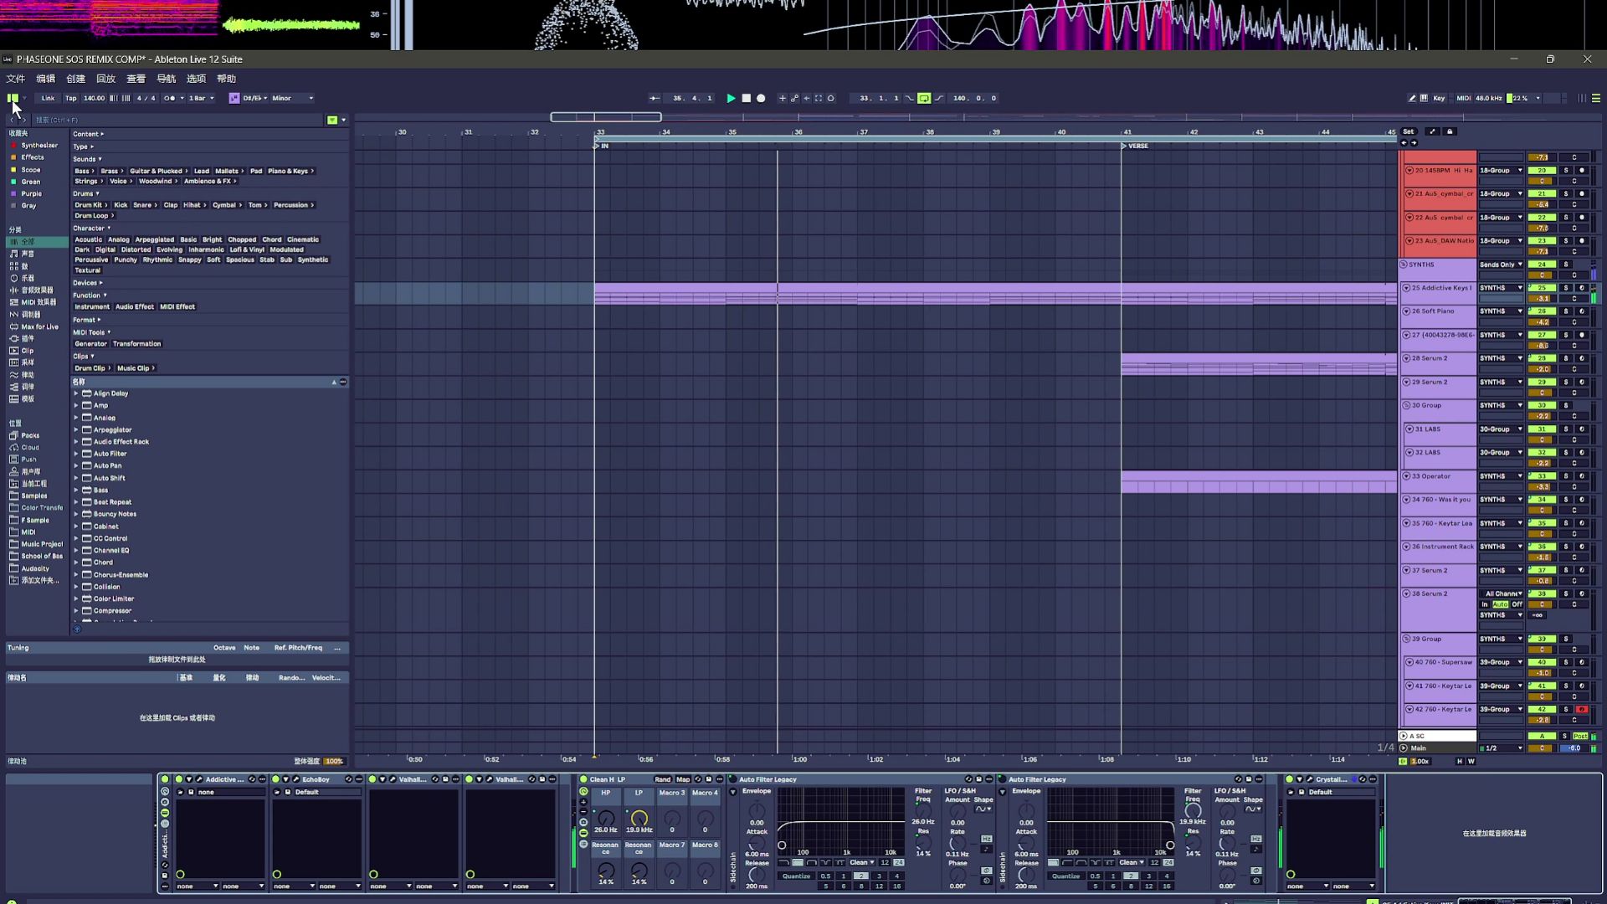Toggle the Automation Arm icon
Screen dimensions: 1607x904
(x=794, y=98)
